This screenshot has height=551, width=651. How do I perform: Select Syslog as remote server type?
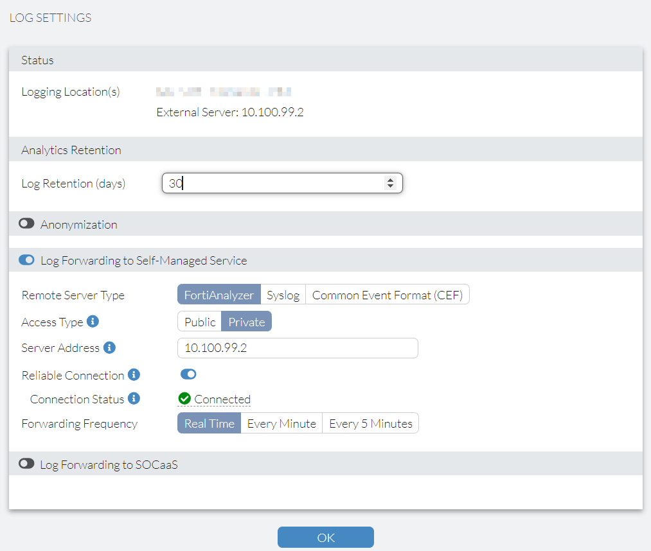point(283,295)
